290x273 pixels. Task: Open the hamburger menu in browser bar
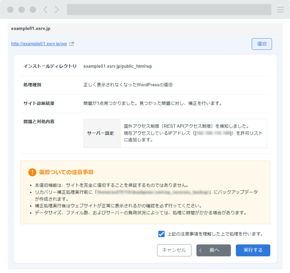[x=280, y=10]
